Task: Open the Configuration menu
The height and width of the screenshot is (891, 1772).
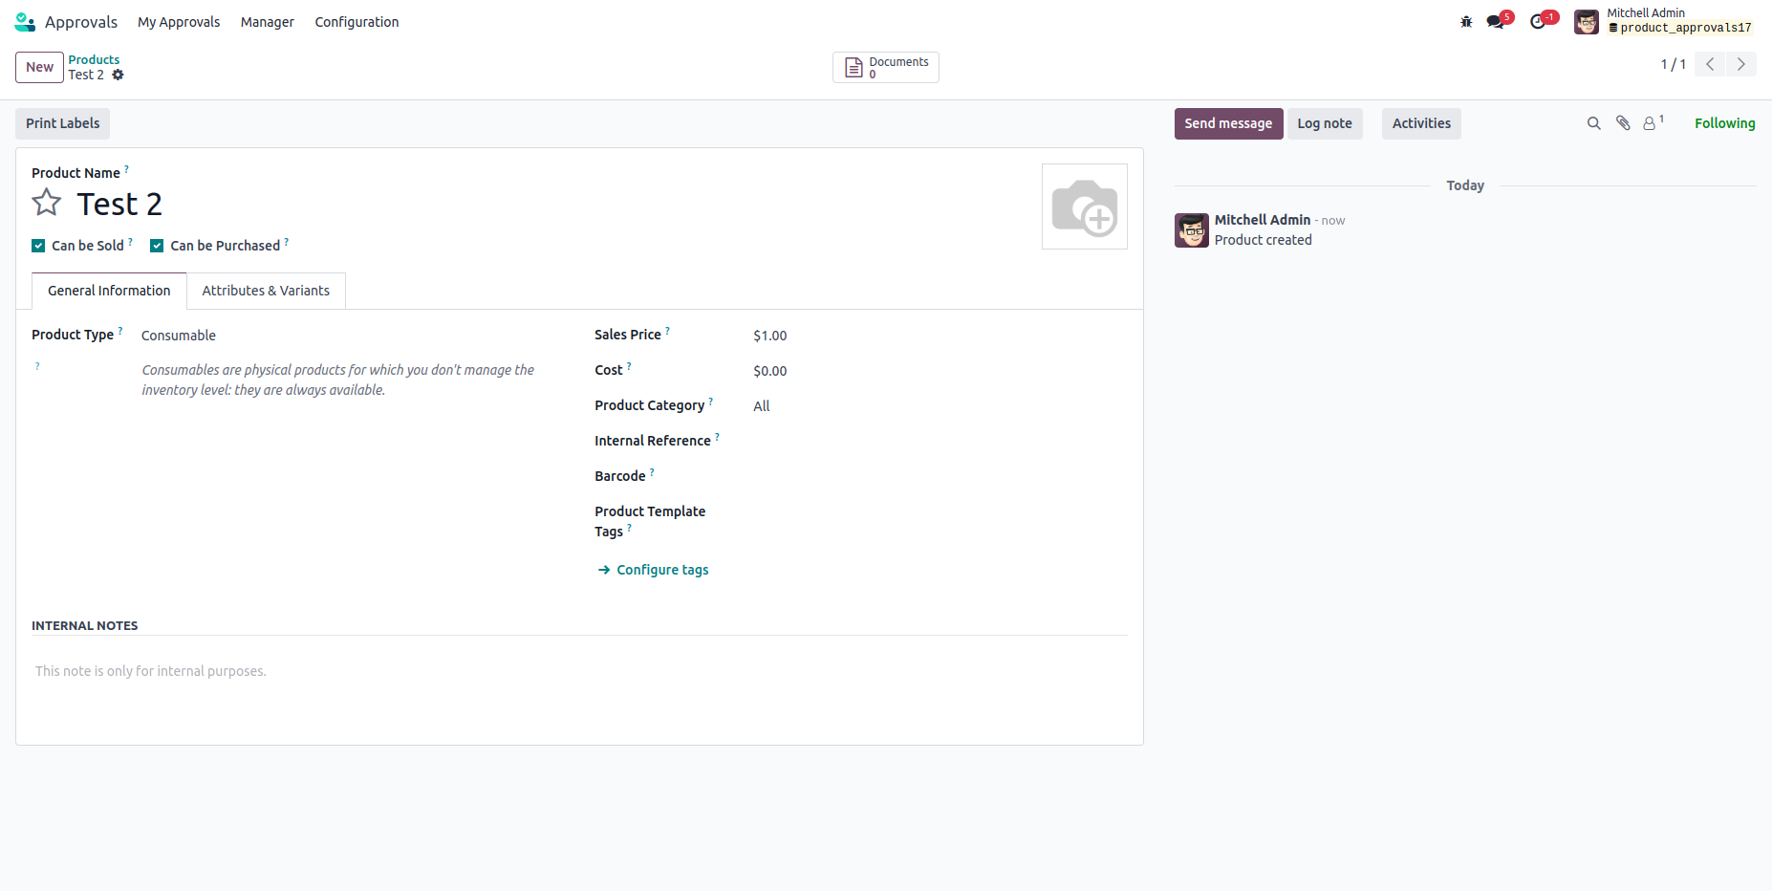Action: (x=357, y=22)
